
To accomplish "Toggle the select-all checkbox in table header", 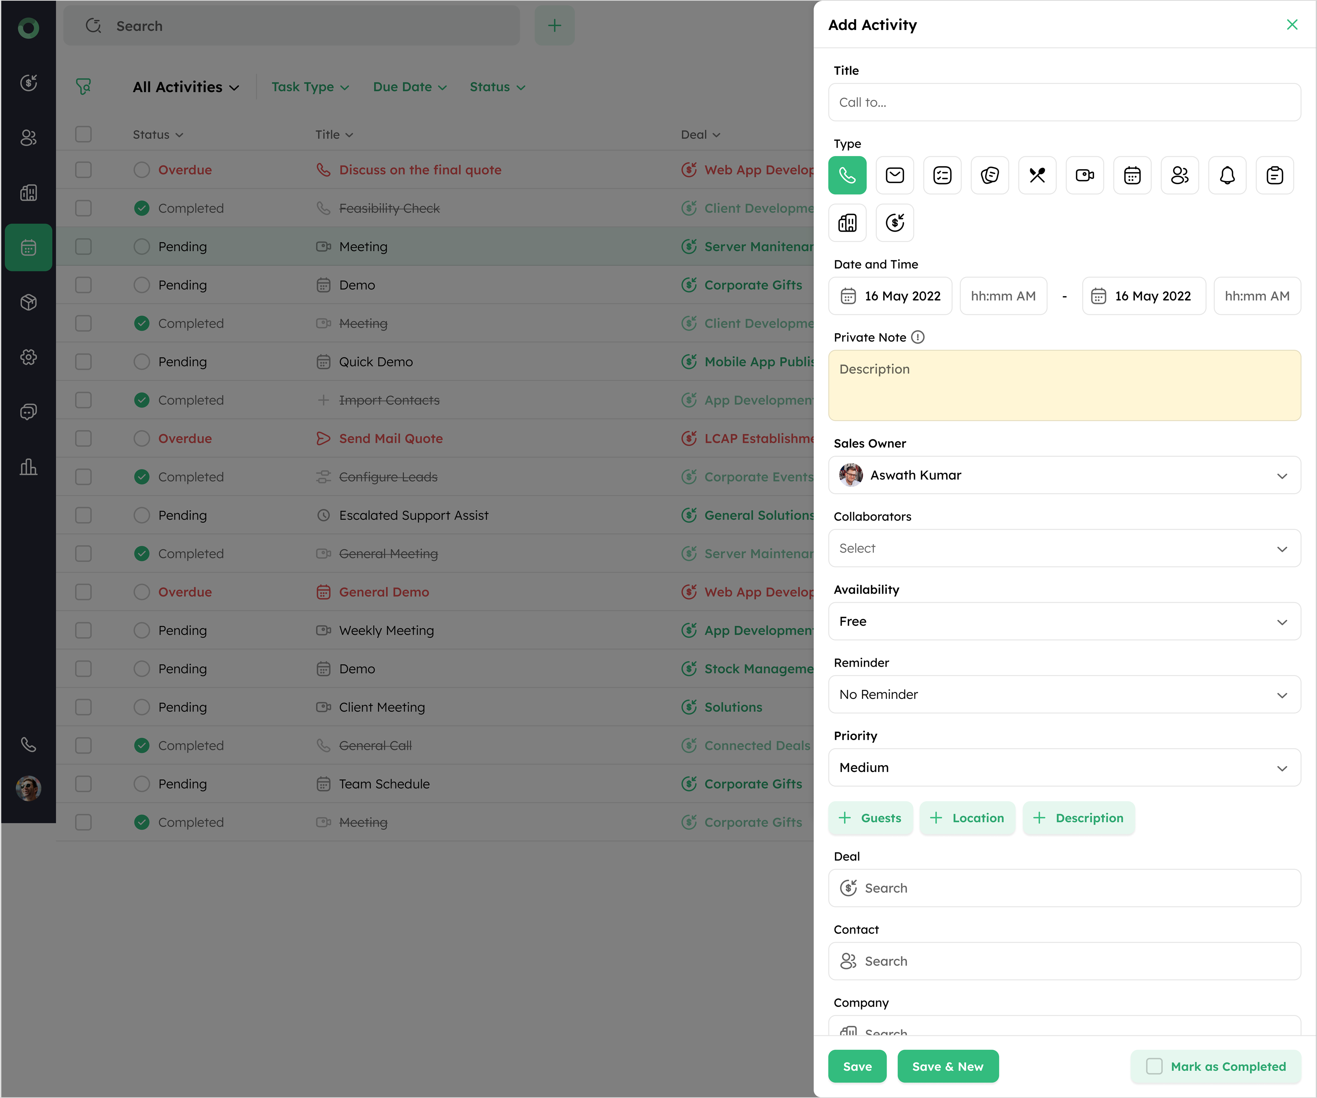I will [x=83, y=134].
